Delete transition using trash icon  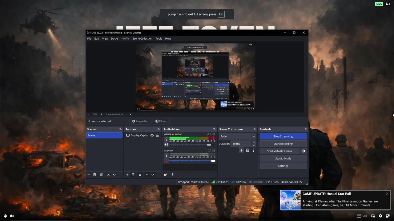247,150
